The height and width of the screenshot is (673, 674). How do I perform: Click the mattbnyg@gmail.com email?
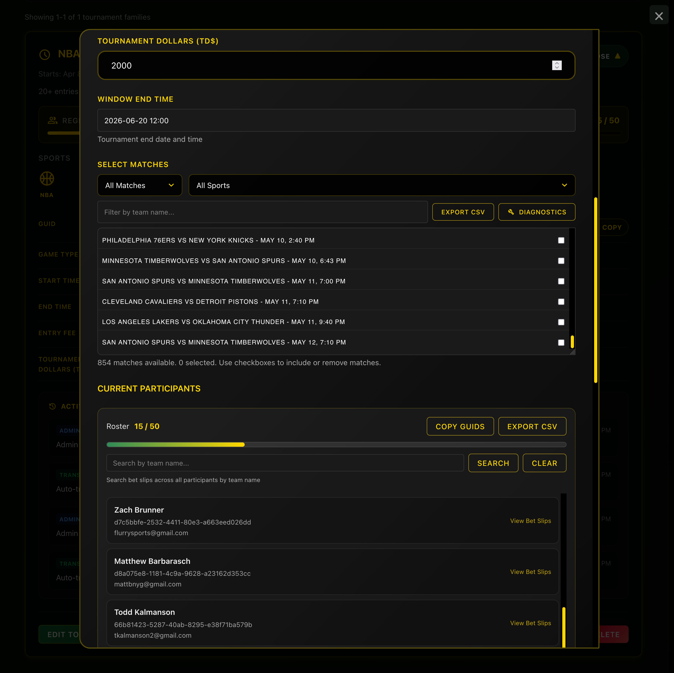(x=148, y=584)
